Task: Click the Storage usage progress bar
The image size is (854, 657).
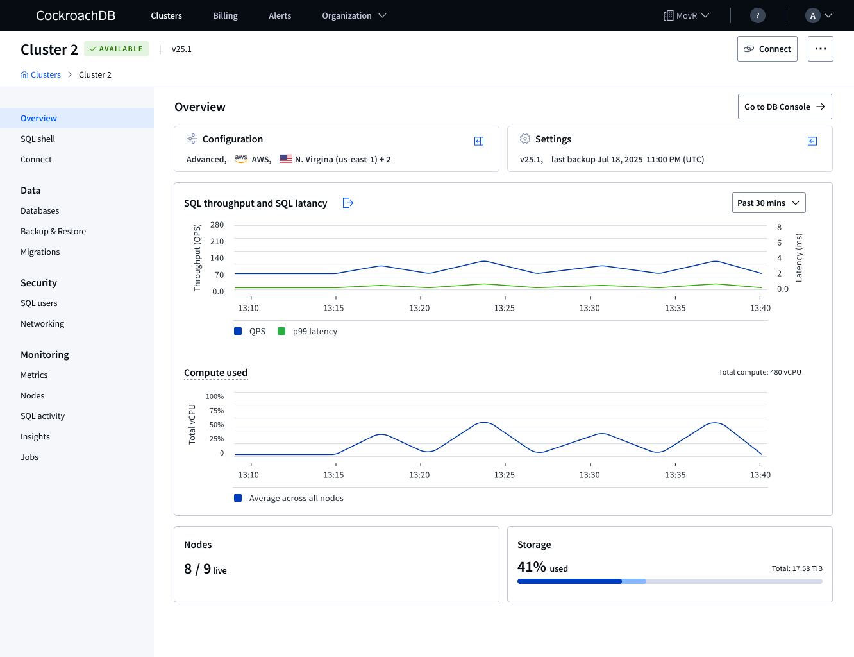Action: tap(670, 581)
